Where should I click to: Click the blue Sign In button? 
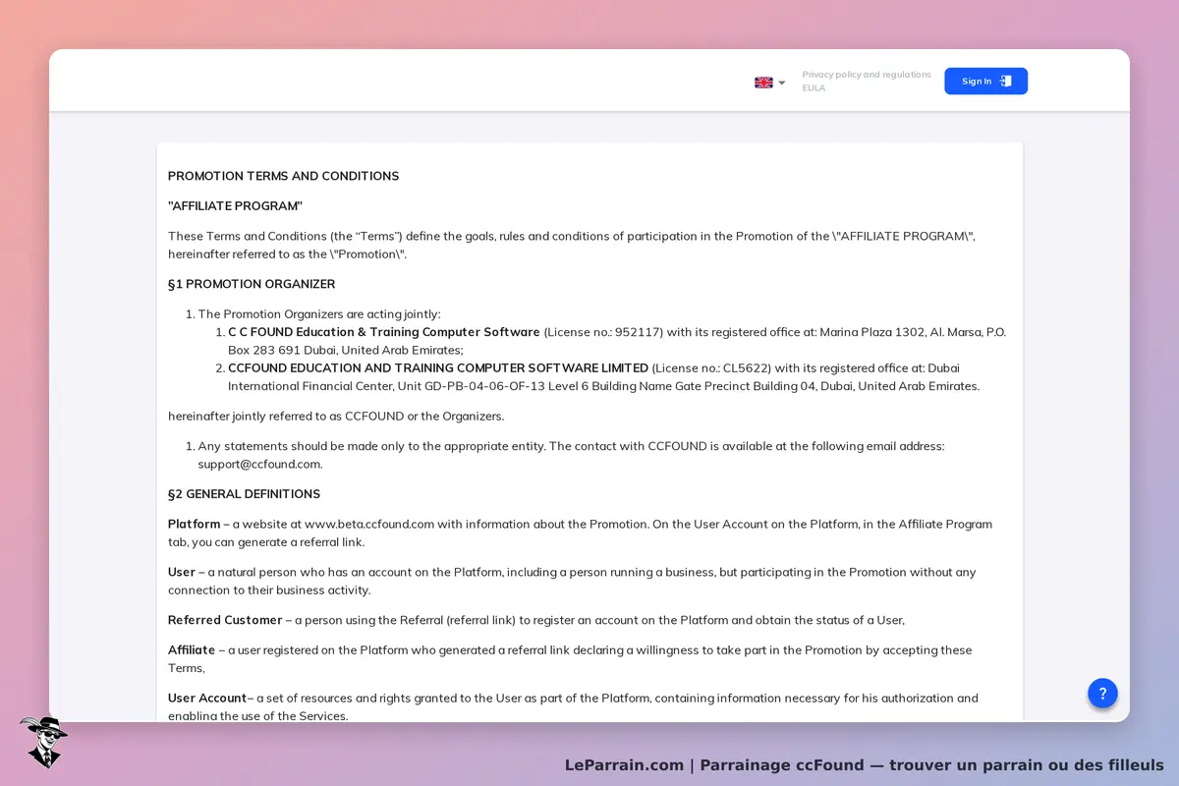[x=985, y=82]
